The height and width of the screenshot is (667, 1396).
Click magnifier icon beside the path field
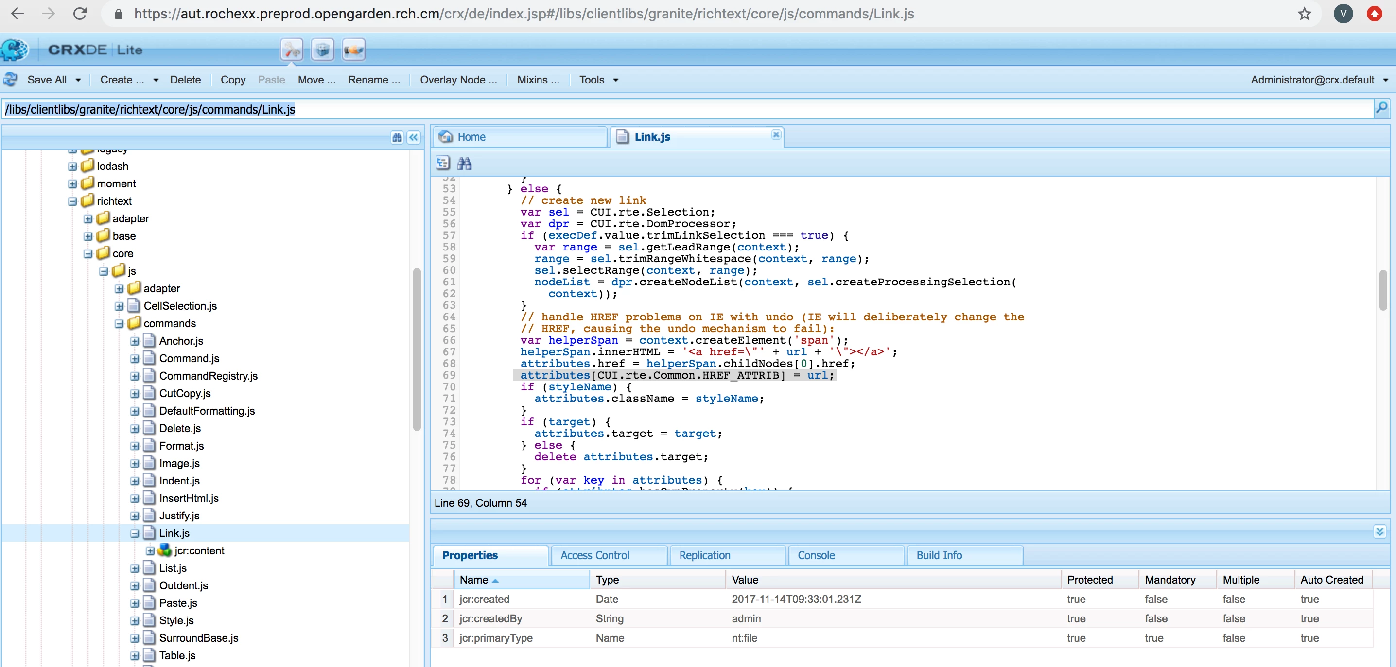tap(1381, 108)
